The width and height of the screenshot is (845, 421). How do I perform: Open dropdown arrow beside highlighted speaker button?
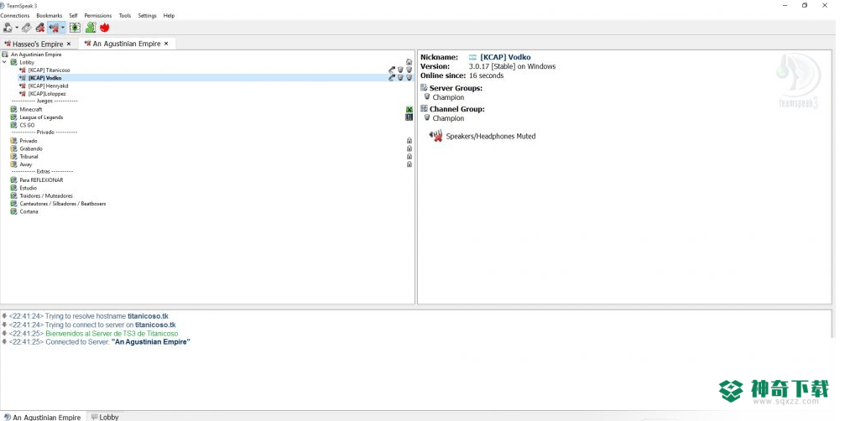tap(63, 28)
